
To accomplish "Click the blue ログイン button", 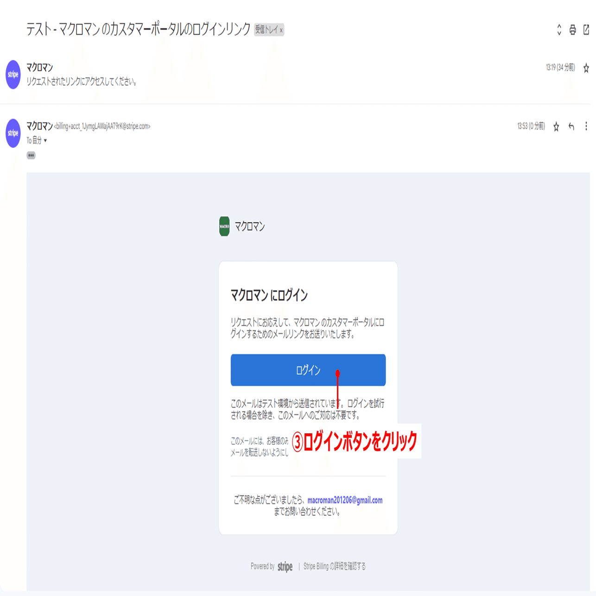I will coord(308,370).
